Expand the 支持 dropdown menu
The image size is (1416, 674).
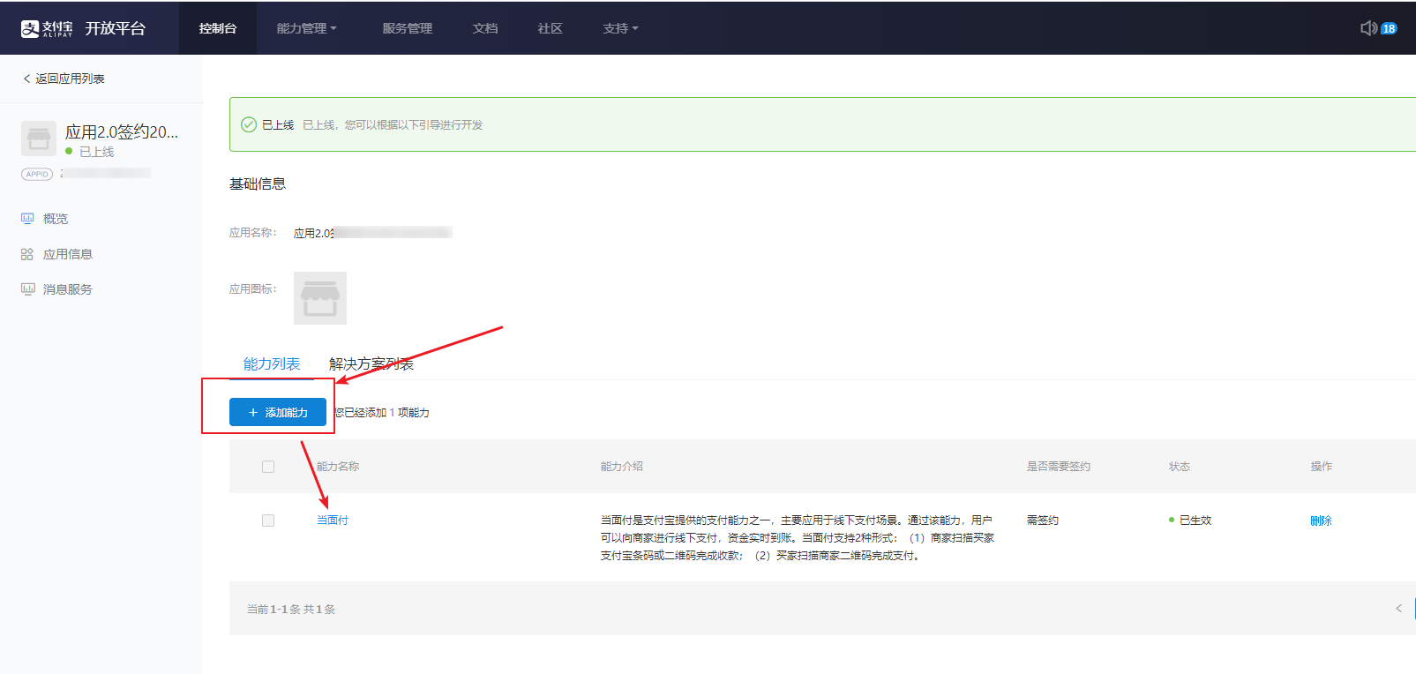coord(620,28)
